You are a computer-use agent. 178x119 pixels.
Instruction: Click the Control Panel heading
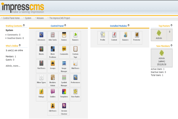(x=57, y=26)
